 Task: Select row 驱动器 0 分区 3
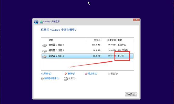(x=88, y=56)
